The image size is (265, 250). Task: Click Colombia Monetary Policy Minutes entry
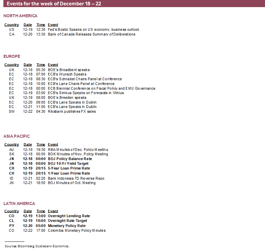pyautogui.click(x=77, y=230)
